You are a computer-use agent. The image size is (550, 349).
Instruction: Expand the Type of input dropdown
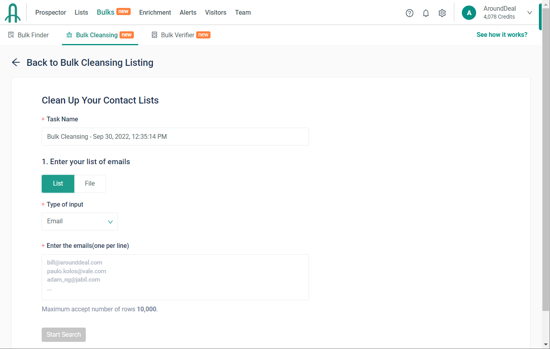pos(80,221)
